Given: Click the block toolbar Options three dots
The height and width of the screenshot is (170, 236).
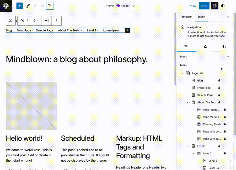Looking at the screenshot, I should [x=57, y=20].
